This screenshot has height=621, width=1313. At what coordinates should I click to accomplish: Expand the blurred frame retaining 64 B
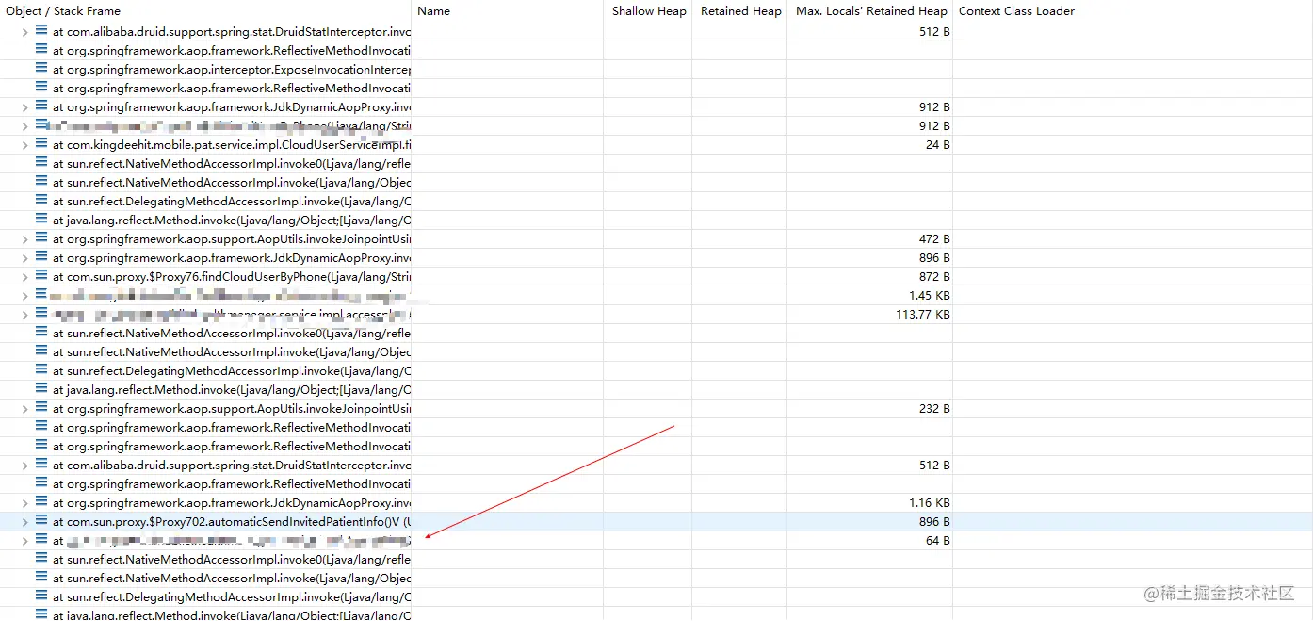click(25, 540)
